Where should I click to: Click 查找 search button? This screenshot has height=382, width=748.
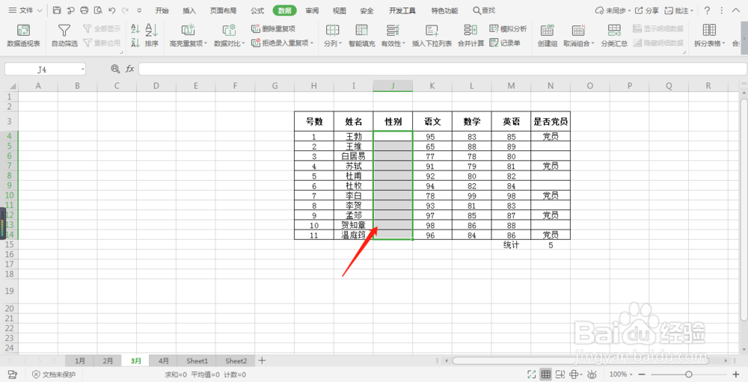tap(484, 10)
